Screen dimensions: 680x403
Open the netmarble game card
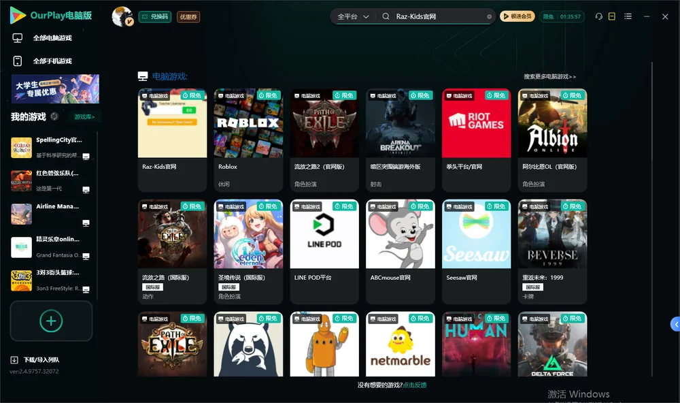tap(401, 344)
